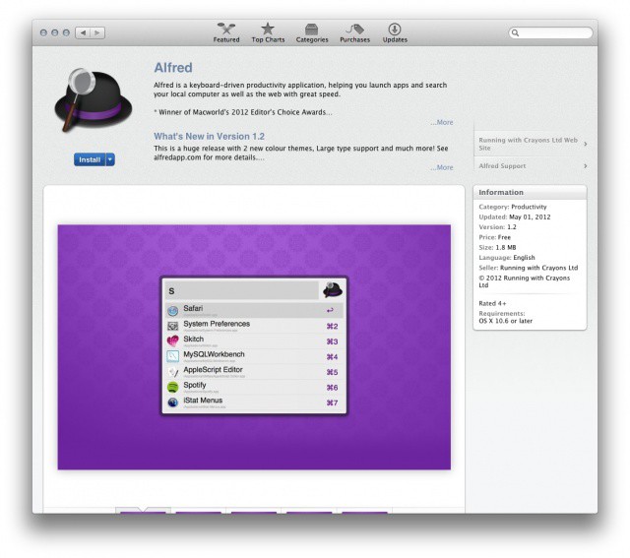Expand What's New with More link
630x558 pixels.
(442, 167)
